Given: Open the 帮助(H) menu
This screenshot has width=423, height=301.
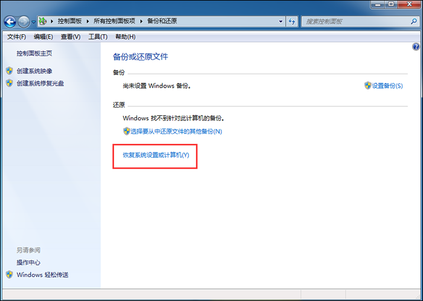Looking at the screenshot, I should (126, 37).
